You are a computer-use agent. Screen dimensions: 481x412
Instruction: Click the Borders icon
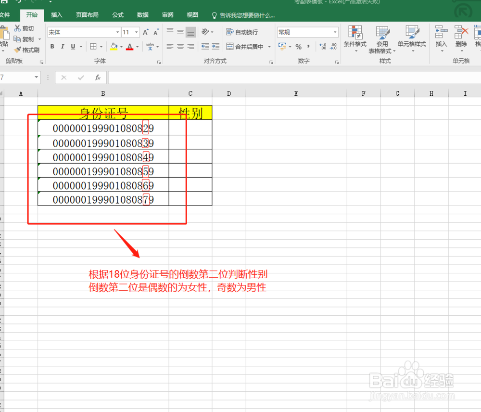pyautogui.click(x=93, y=47)
